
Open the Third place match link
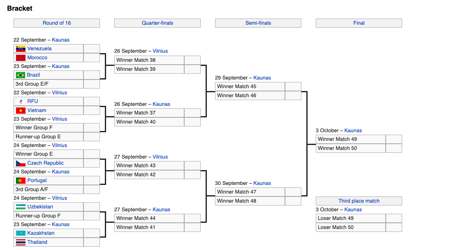point(359,201)
